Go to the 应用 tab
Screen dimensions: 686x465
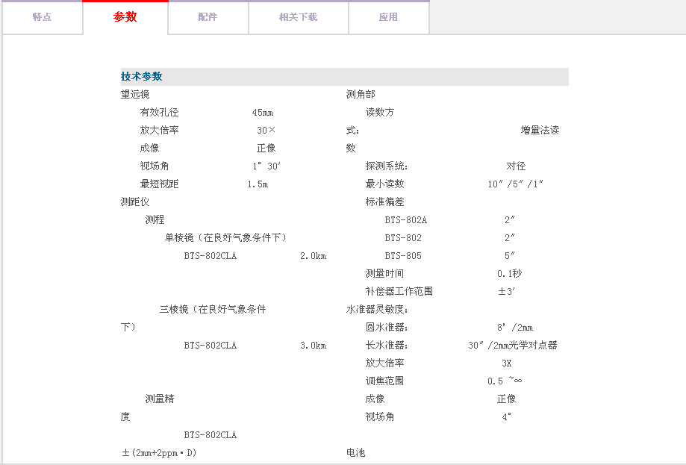[x=388, y=17]
